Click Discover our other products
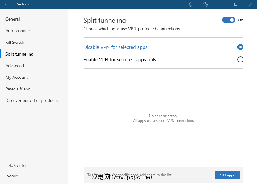Screen dimensions: 257x184 tap(31, 100)
